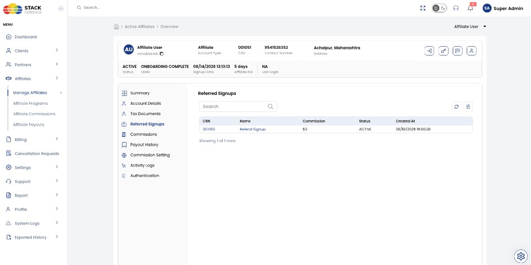Click the ACTIVE status cell in table

365,129
